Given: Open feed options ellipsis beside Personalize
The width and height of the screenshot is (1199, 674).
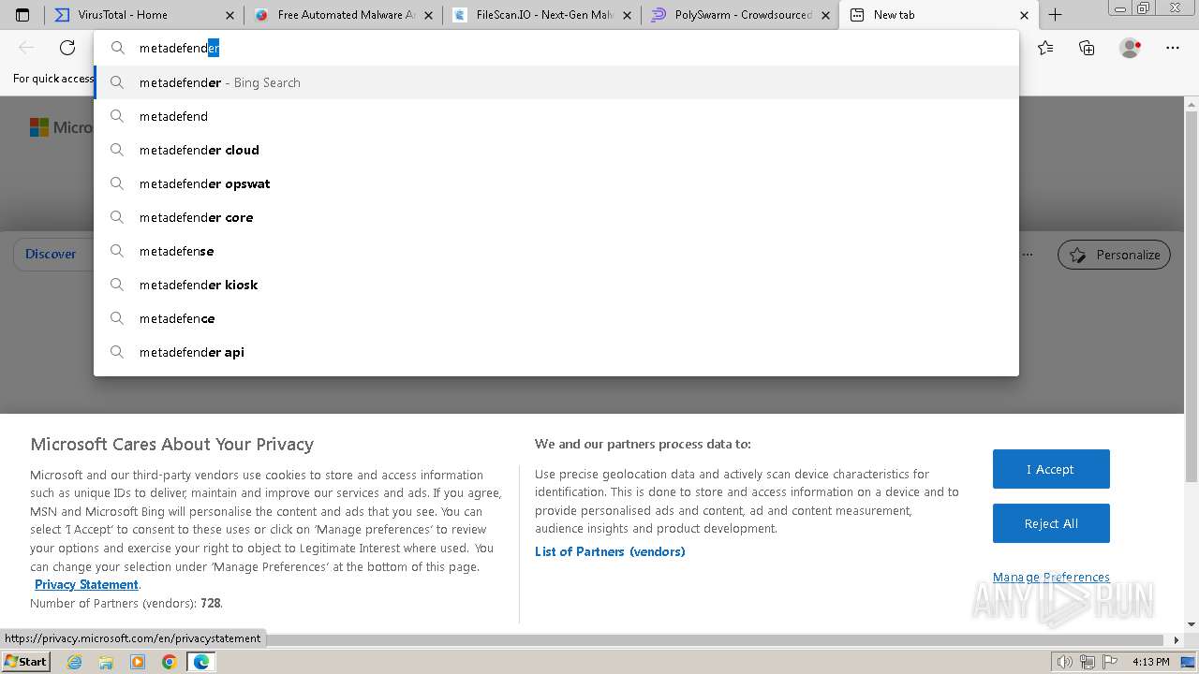Looking at the screenshot, I should point(1028,255).
